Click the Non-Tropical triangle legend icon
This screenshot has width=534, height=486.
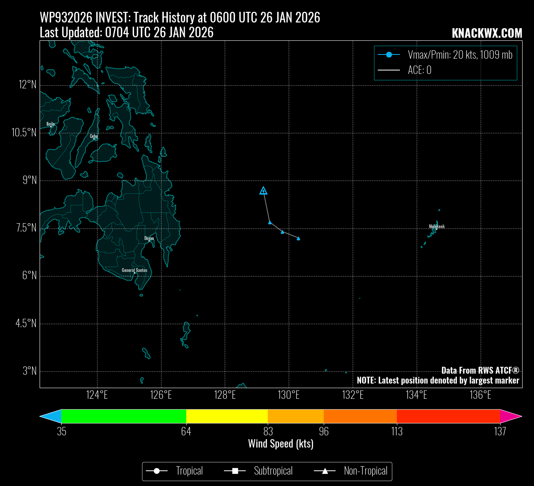point(325,471)
